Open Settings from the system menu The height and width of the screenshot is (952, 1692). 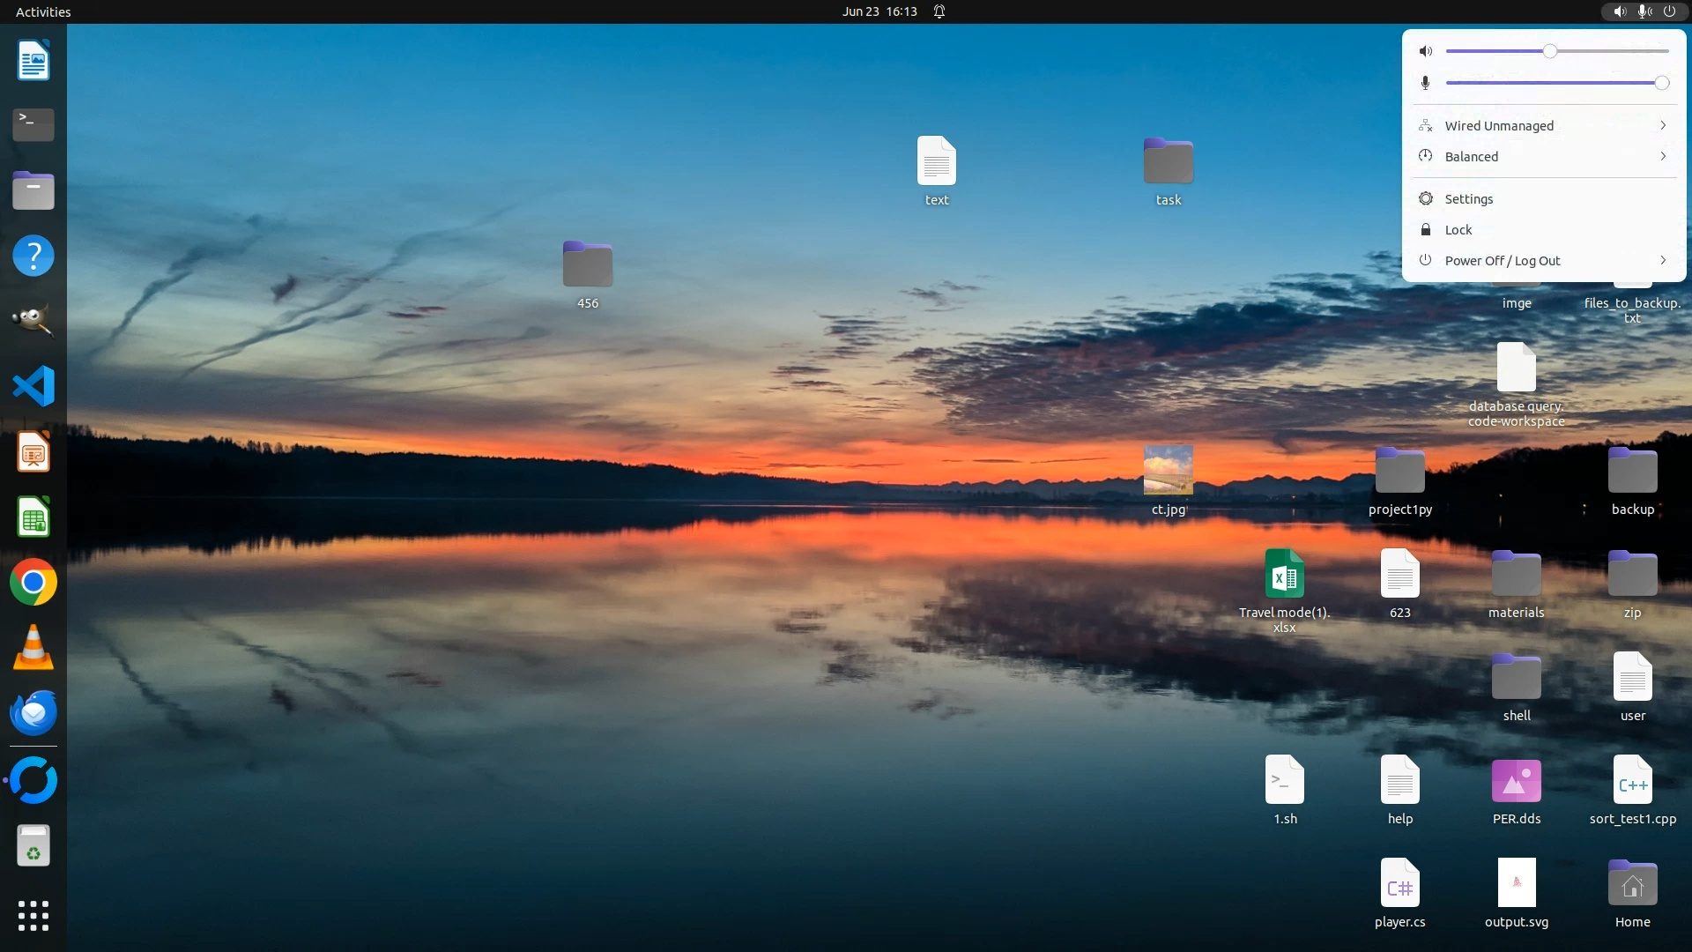click(x=1468, y=199)
